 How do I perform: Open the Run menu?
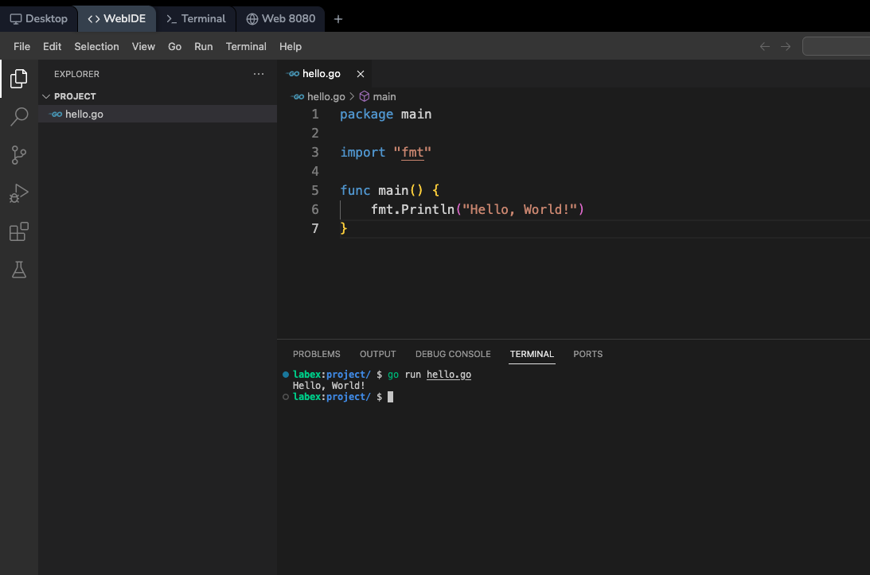point(203,46)
